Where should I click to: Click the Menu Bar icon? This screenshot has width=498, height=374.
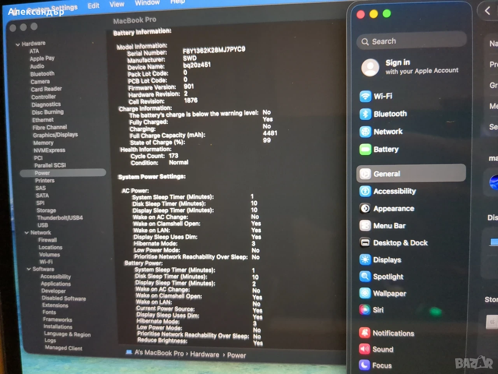point(365,226)
